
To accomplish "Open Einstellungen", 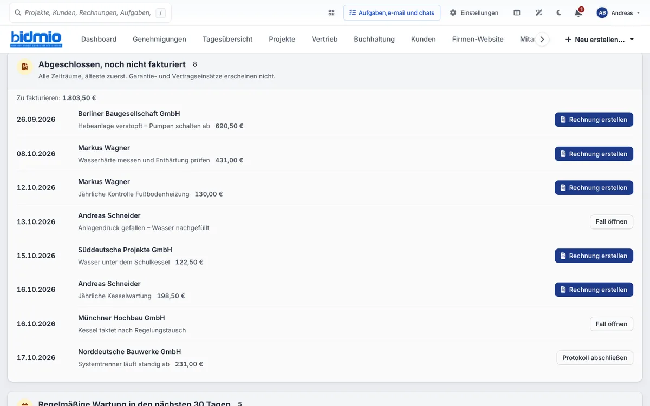I will 474,12.
